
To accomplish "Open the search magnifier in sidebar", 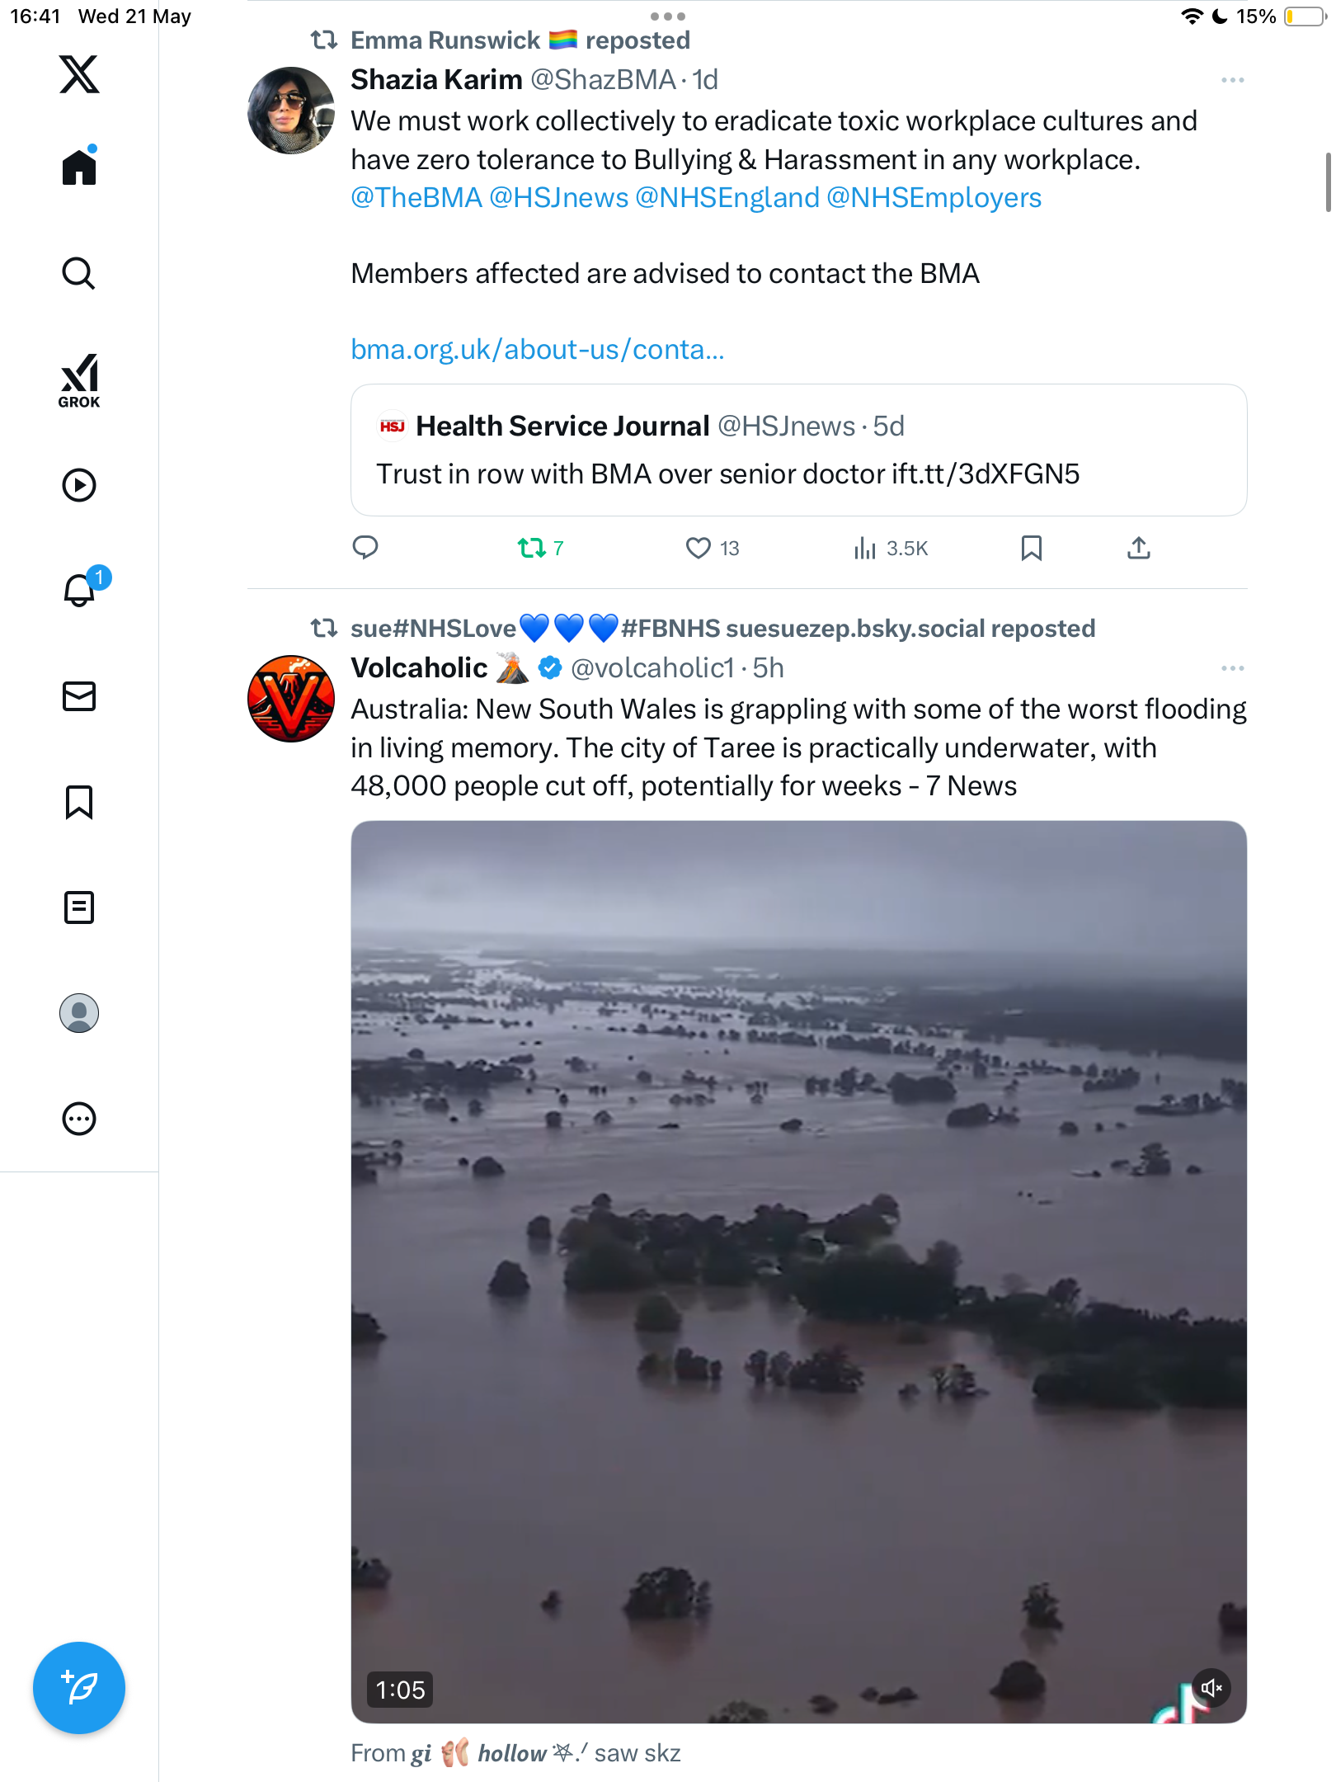I will pyautogui.click(x=79, y=273).
